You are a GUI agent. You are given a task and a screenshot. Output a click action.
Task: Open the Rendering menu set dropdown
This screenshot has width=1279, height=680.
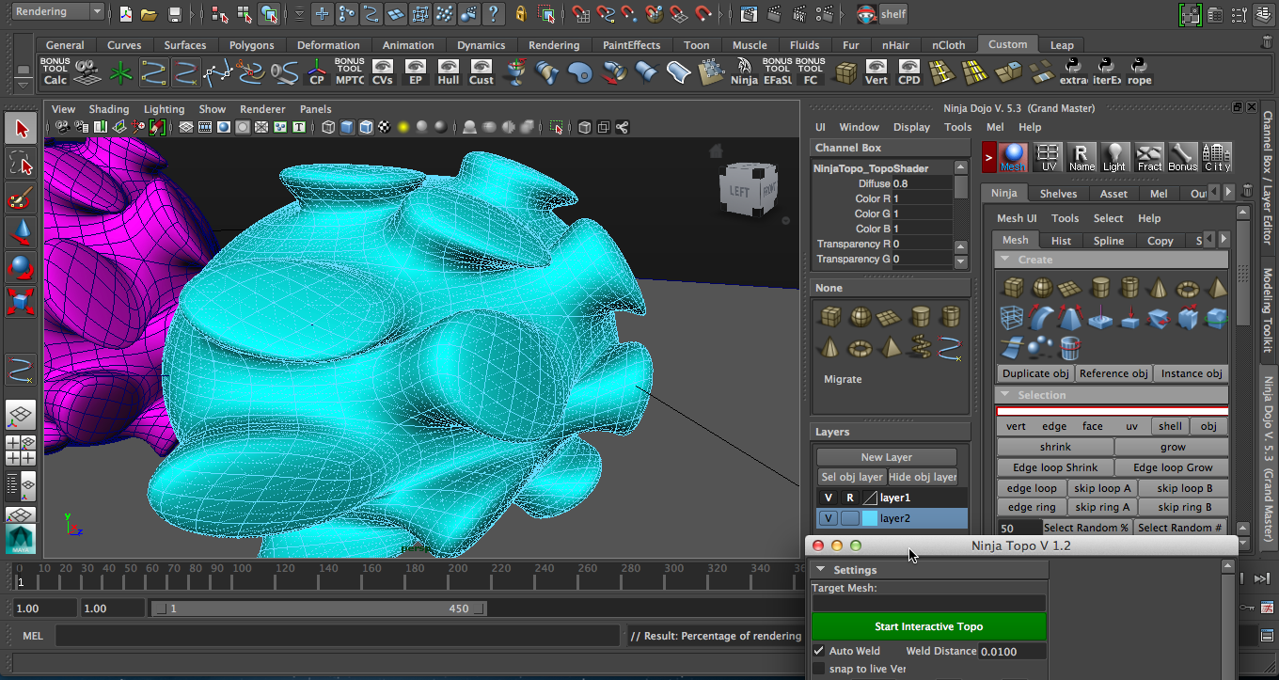[57, 12]
